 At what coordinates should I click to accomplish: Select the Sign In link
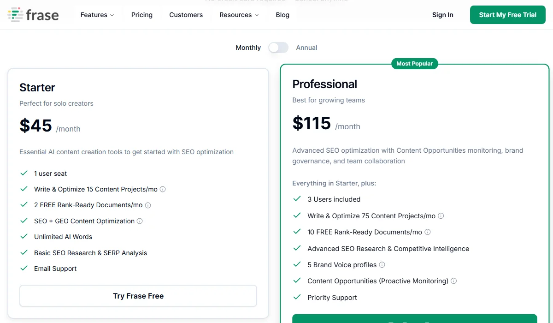pyautogui.click(x=442, y=15)
